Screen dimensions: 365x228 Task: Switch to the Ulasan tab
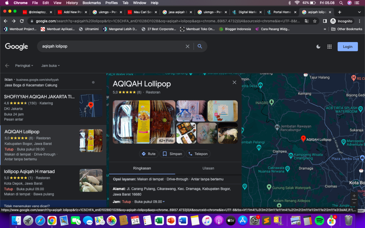[x=208, y=168]
